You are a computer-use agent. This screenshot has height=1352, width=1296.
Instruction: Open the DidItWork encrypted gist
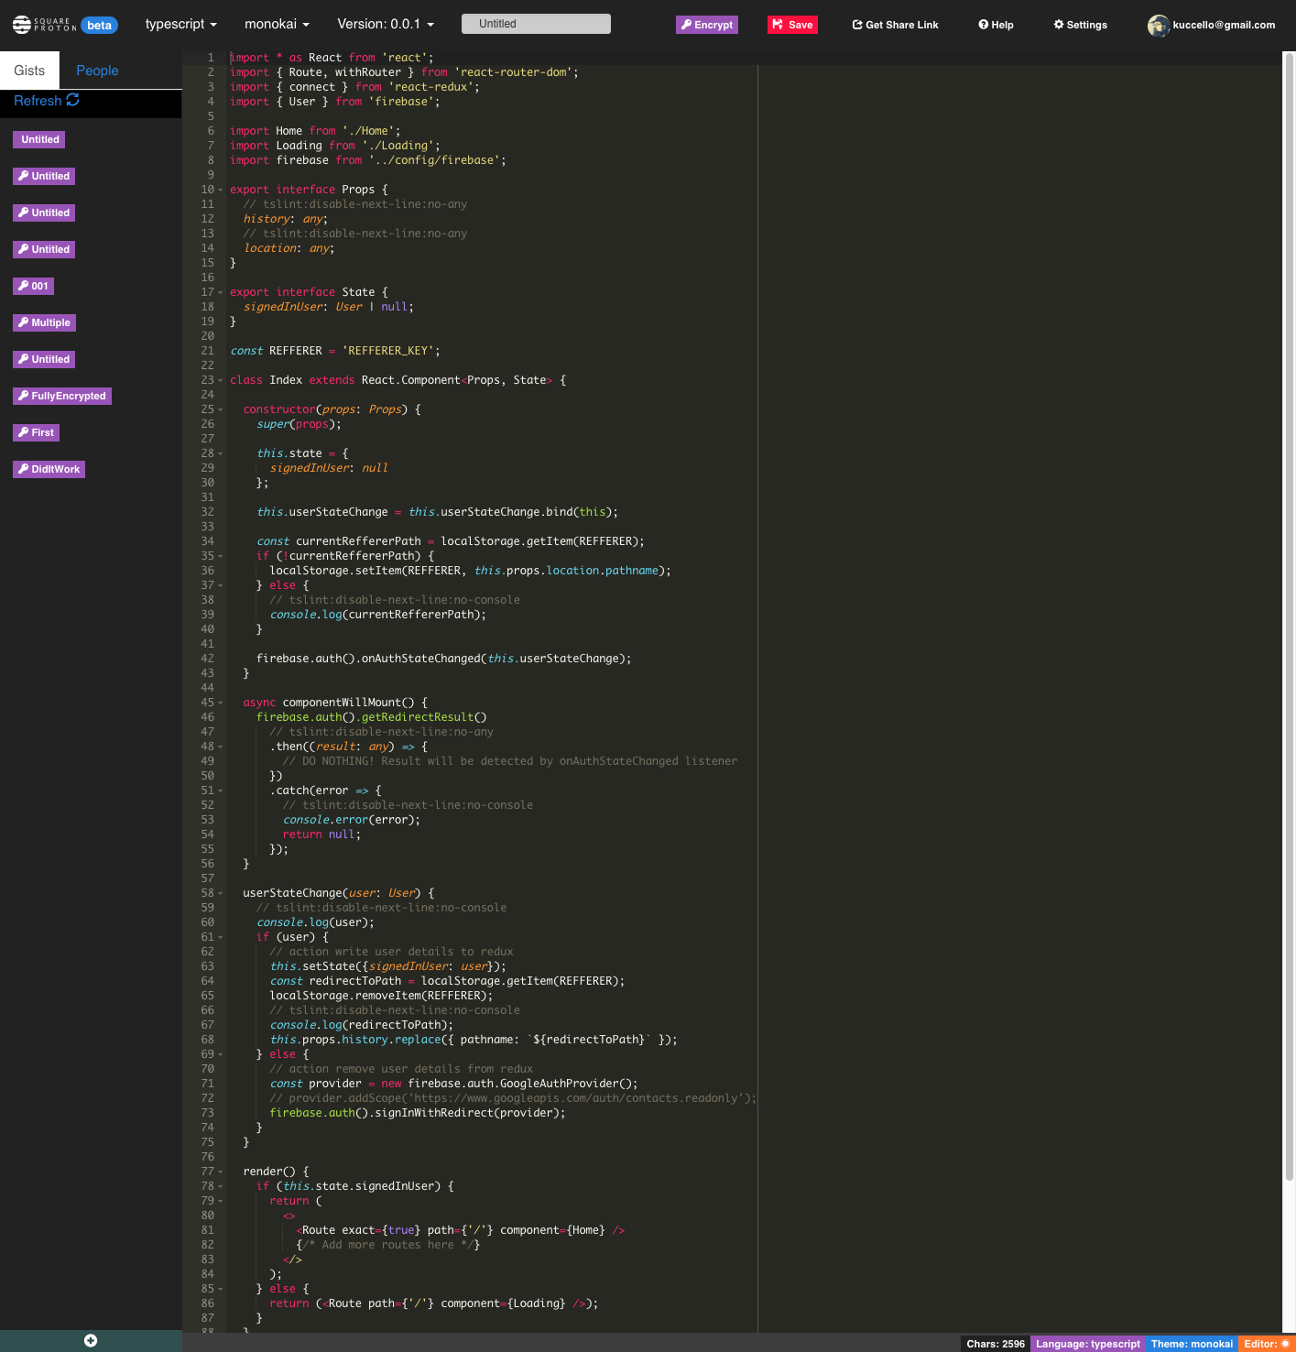point(49,469)
